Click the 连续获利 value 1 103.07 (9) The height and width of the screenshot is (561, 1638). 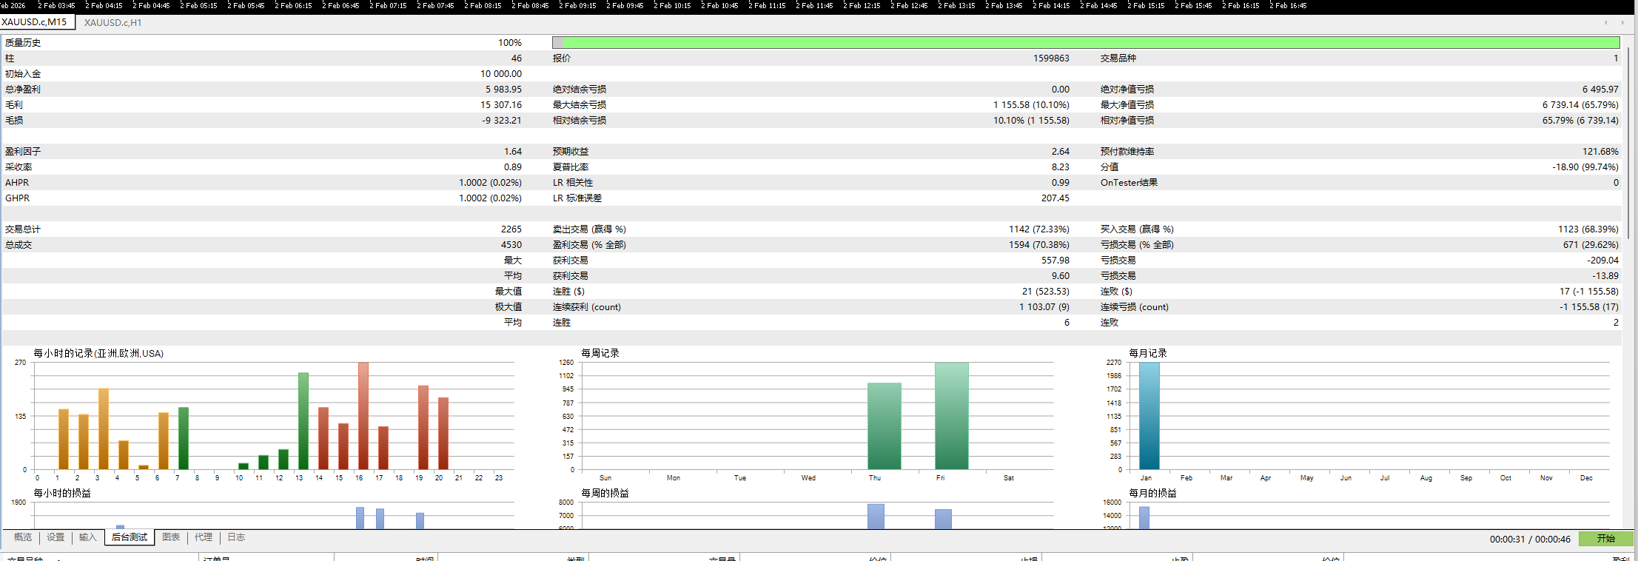[1044, 307]
